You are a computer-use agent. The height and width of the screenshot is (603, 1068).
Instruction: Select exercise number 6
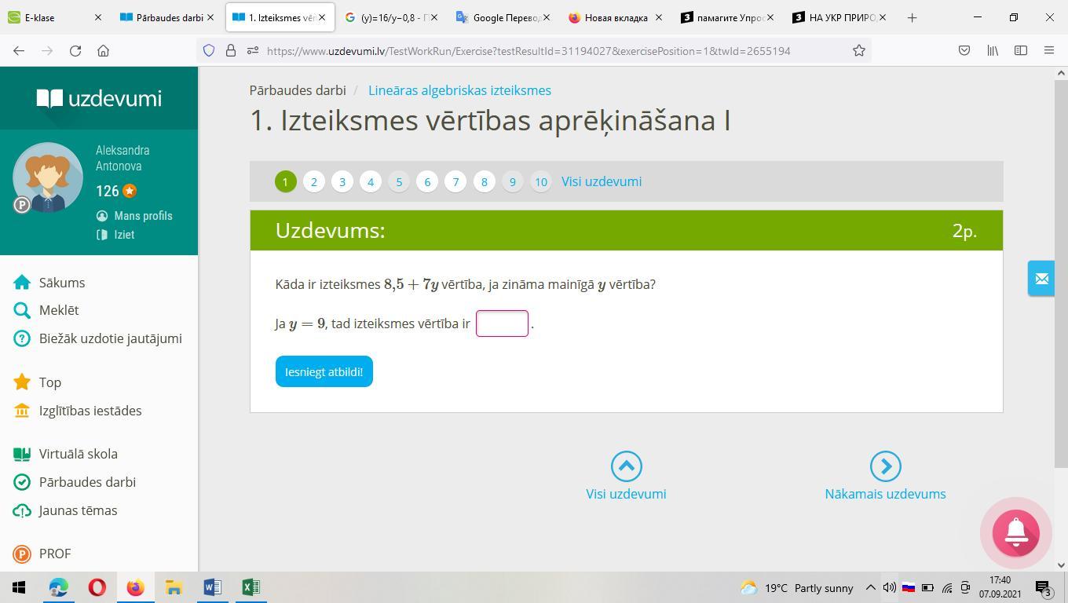tap(427, 181)
